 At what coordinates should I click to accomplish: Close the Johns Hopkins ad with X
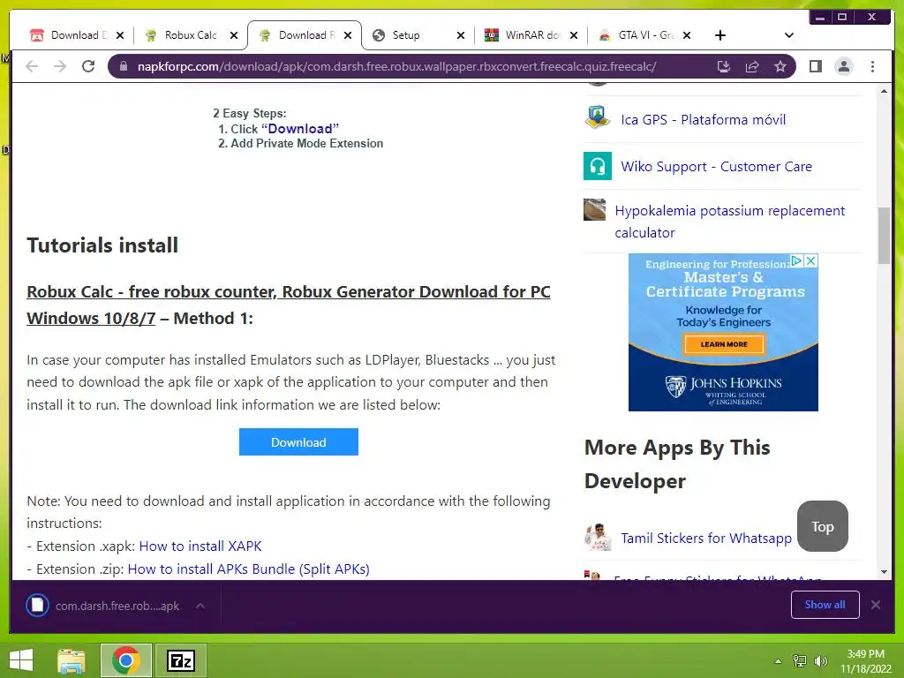810,260
